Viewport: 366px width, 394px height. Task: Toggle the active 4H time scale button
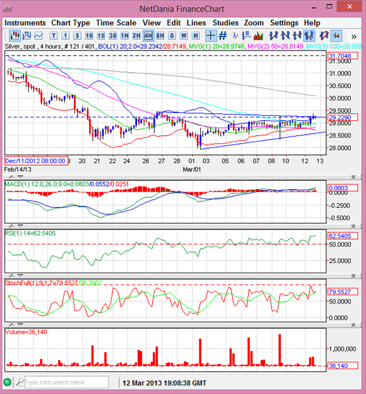pyautogui.click(x=148, y=35)
